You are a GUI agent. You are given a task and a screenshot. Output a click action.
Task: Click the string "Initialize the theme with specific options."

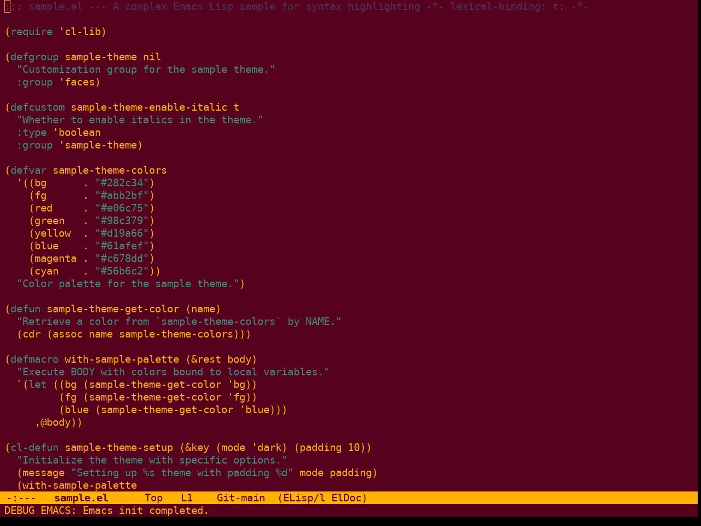point(152,460)
